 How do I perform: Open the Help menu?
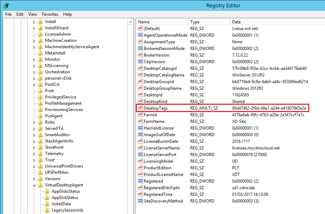pos(67,14)
